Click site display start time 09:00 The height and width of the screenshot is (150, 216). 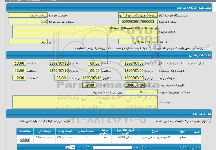pos(95,63)
